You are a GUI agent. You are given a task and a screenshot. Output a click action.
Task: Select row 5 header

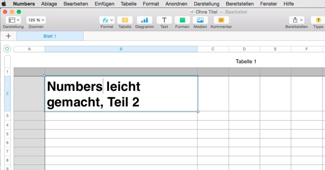click(x=7, y=134)
